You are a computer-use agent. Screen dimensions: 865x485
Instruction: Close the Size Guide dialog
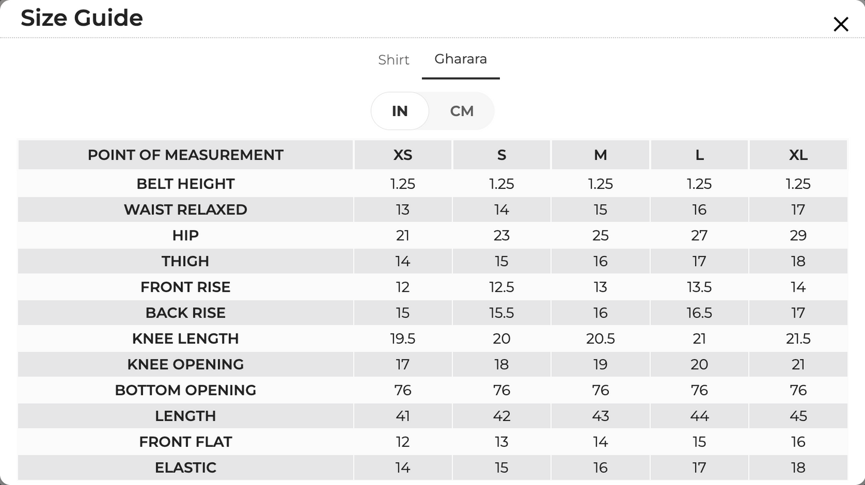coord(840,24)
